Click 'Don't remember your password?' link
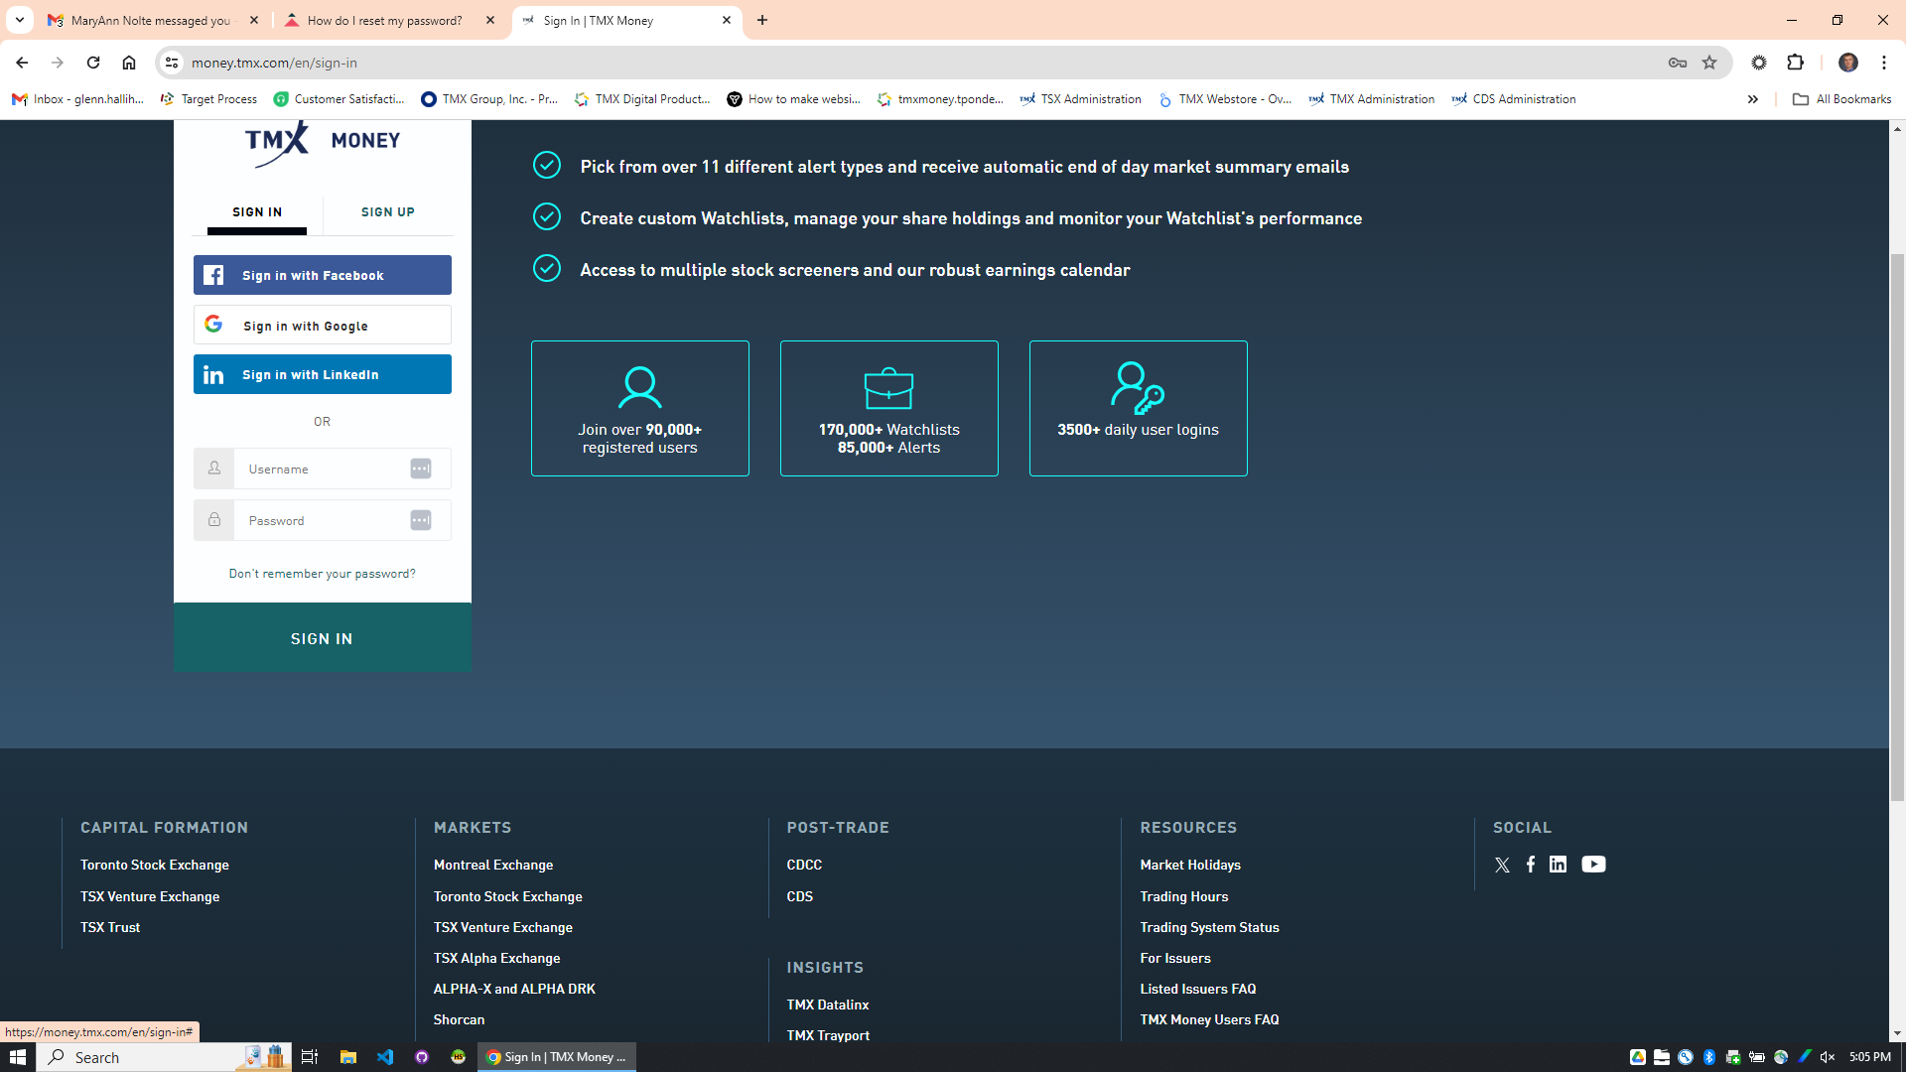Viewport: 1906px width, 1072px height. 323,574
